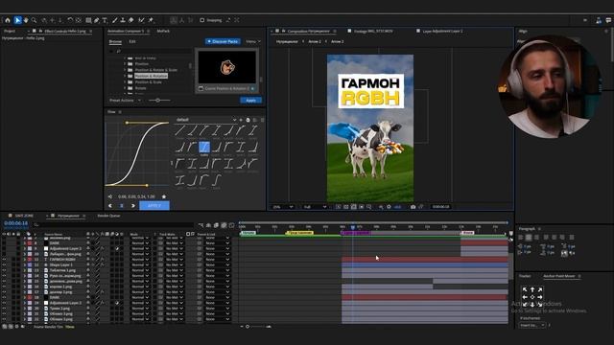Switch to the Render Queue tab
Screen dimensions: 614x345
point(108,216)
